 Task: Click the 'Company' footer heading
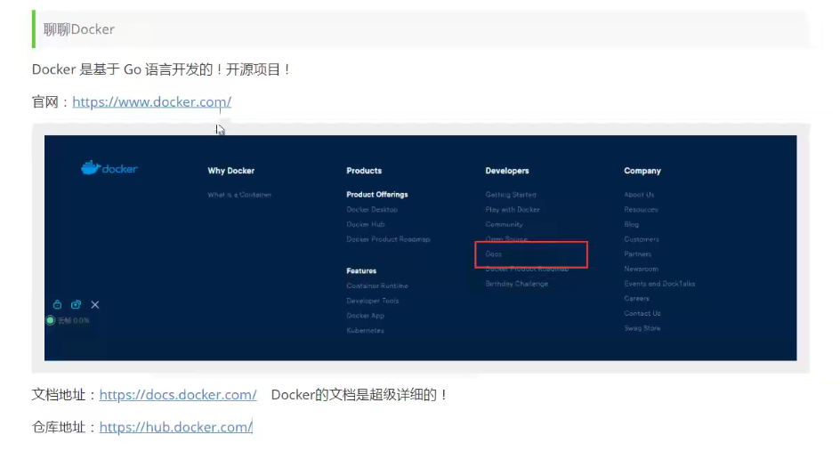[642, 171]
